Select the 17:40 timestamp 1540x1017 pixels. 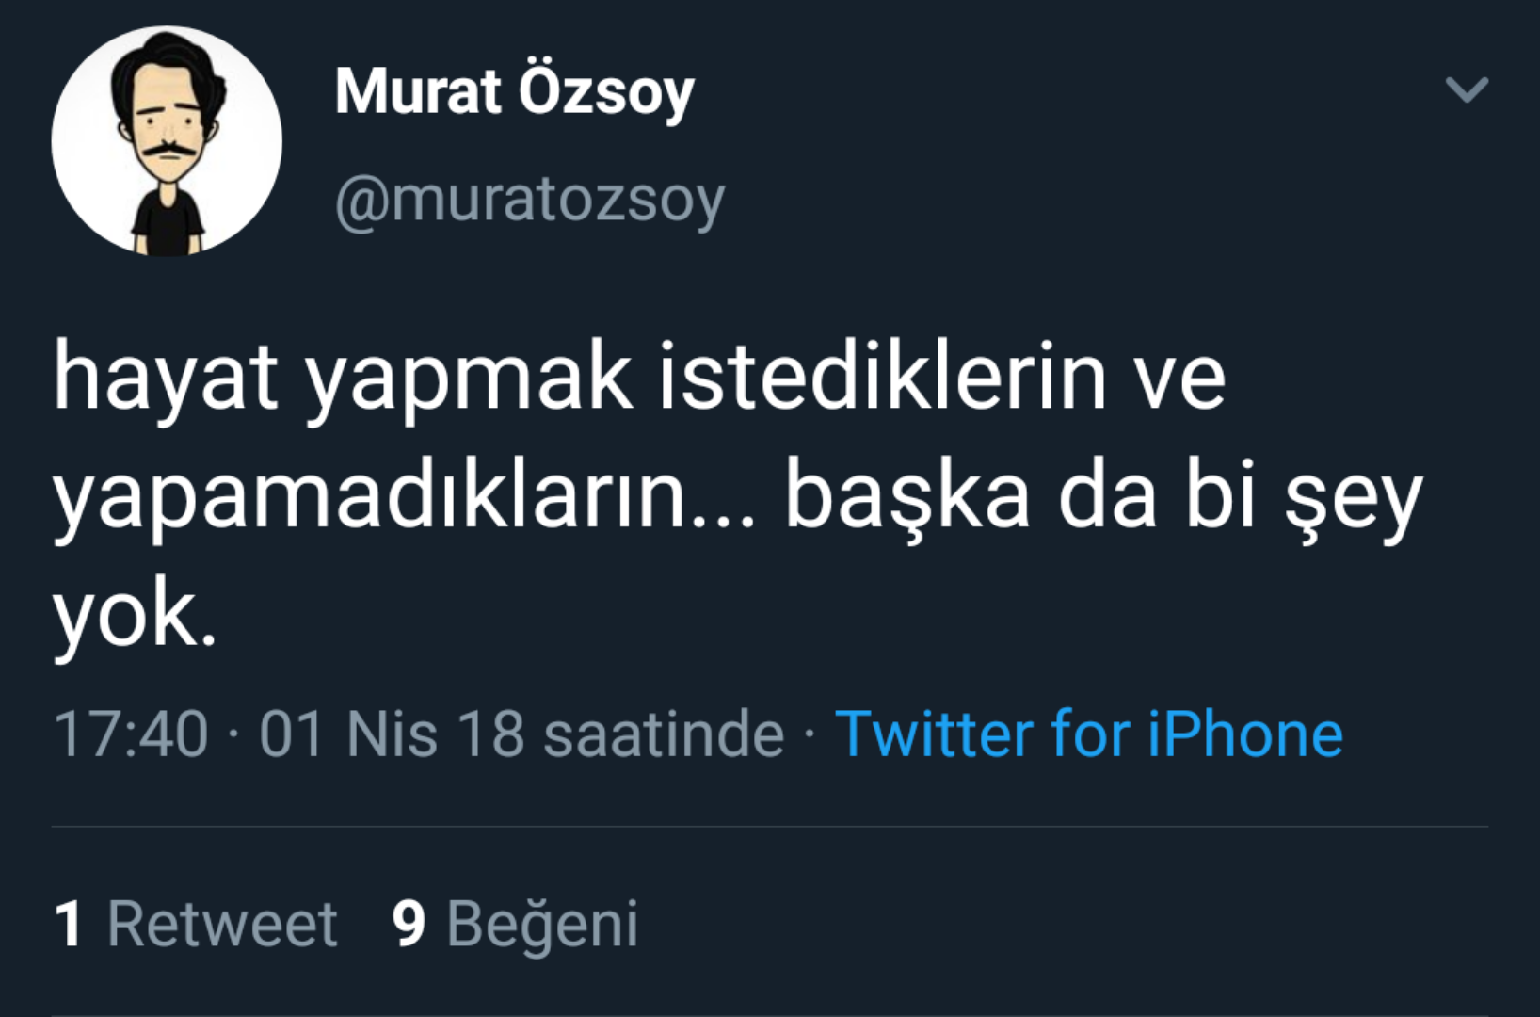(x=131, y=734)
